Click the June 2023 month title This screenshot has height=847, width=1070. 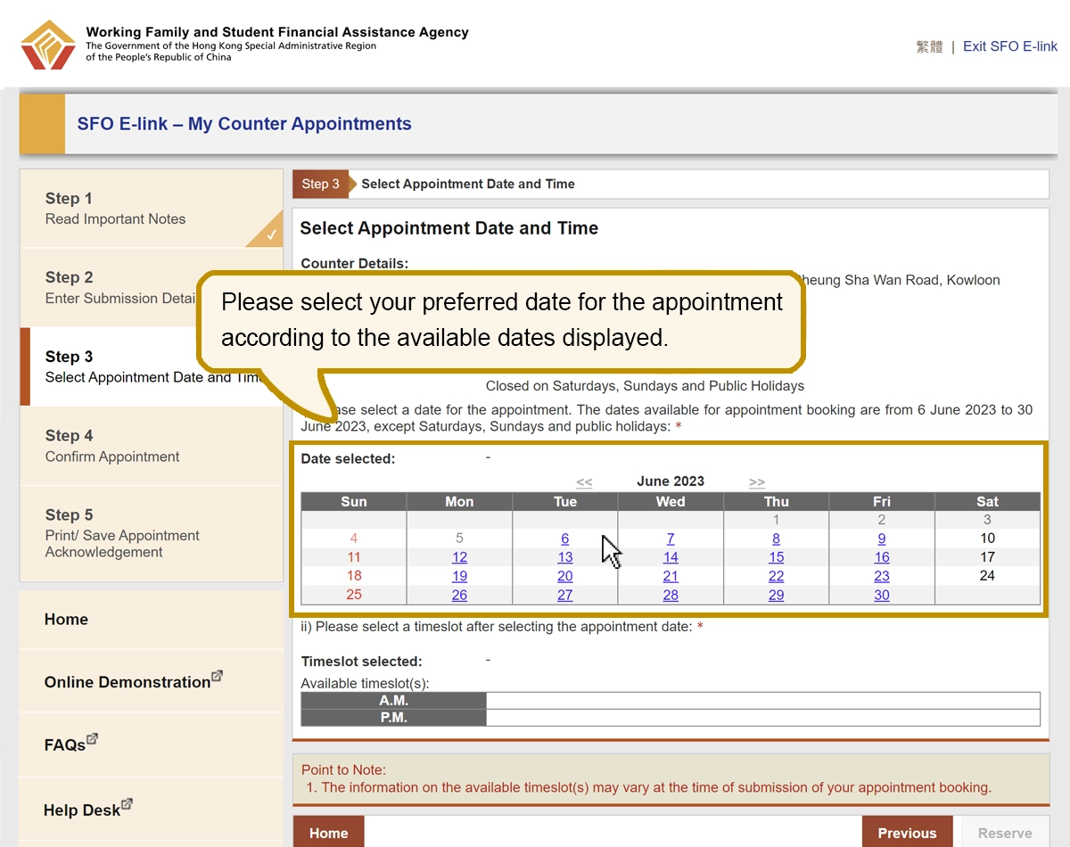click(671, 481)
